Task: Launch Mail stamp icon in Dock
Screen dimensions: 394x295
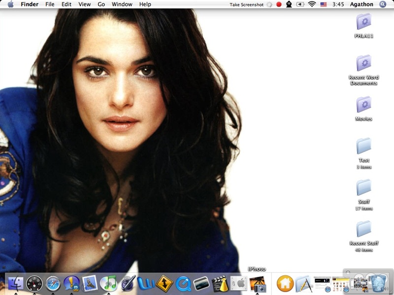Action: tap(90, 283)
